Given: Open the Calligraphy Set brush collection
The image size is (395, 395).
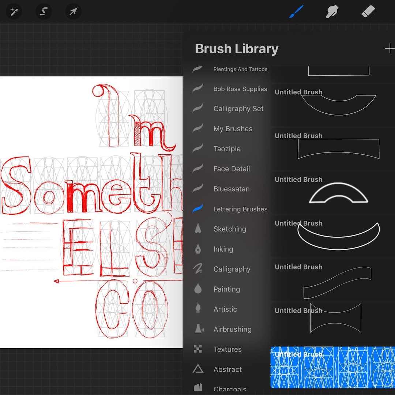Looking at the screenshot, I should 238,109.
